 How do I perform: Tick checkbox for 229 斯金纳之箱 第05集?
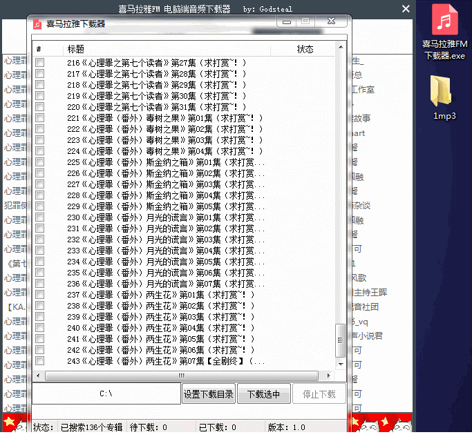coord(39,206)
